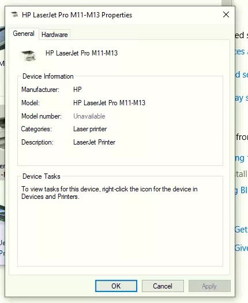Screen dimensions: 248x303
Task: Click the 'HP' manufacturer value
Action: click(x=77, y=90)
